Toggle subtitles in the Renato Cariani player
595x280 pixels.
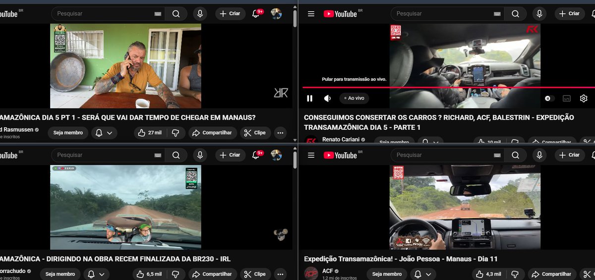566,98
